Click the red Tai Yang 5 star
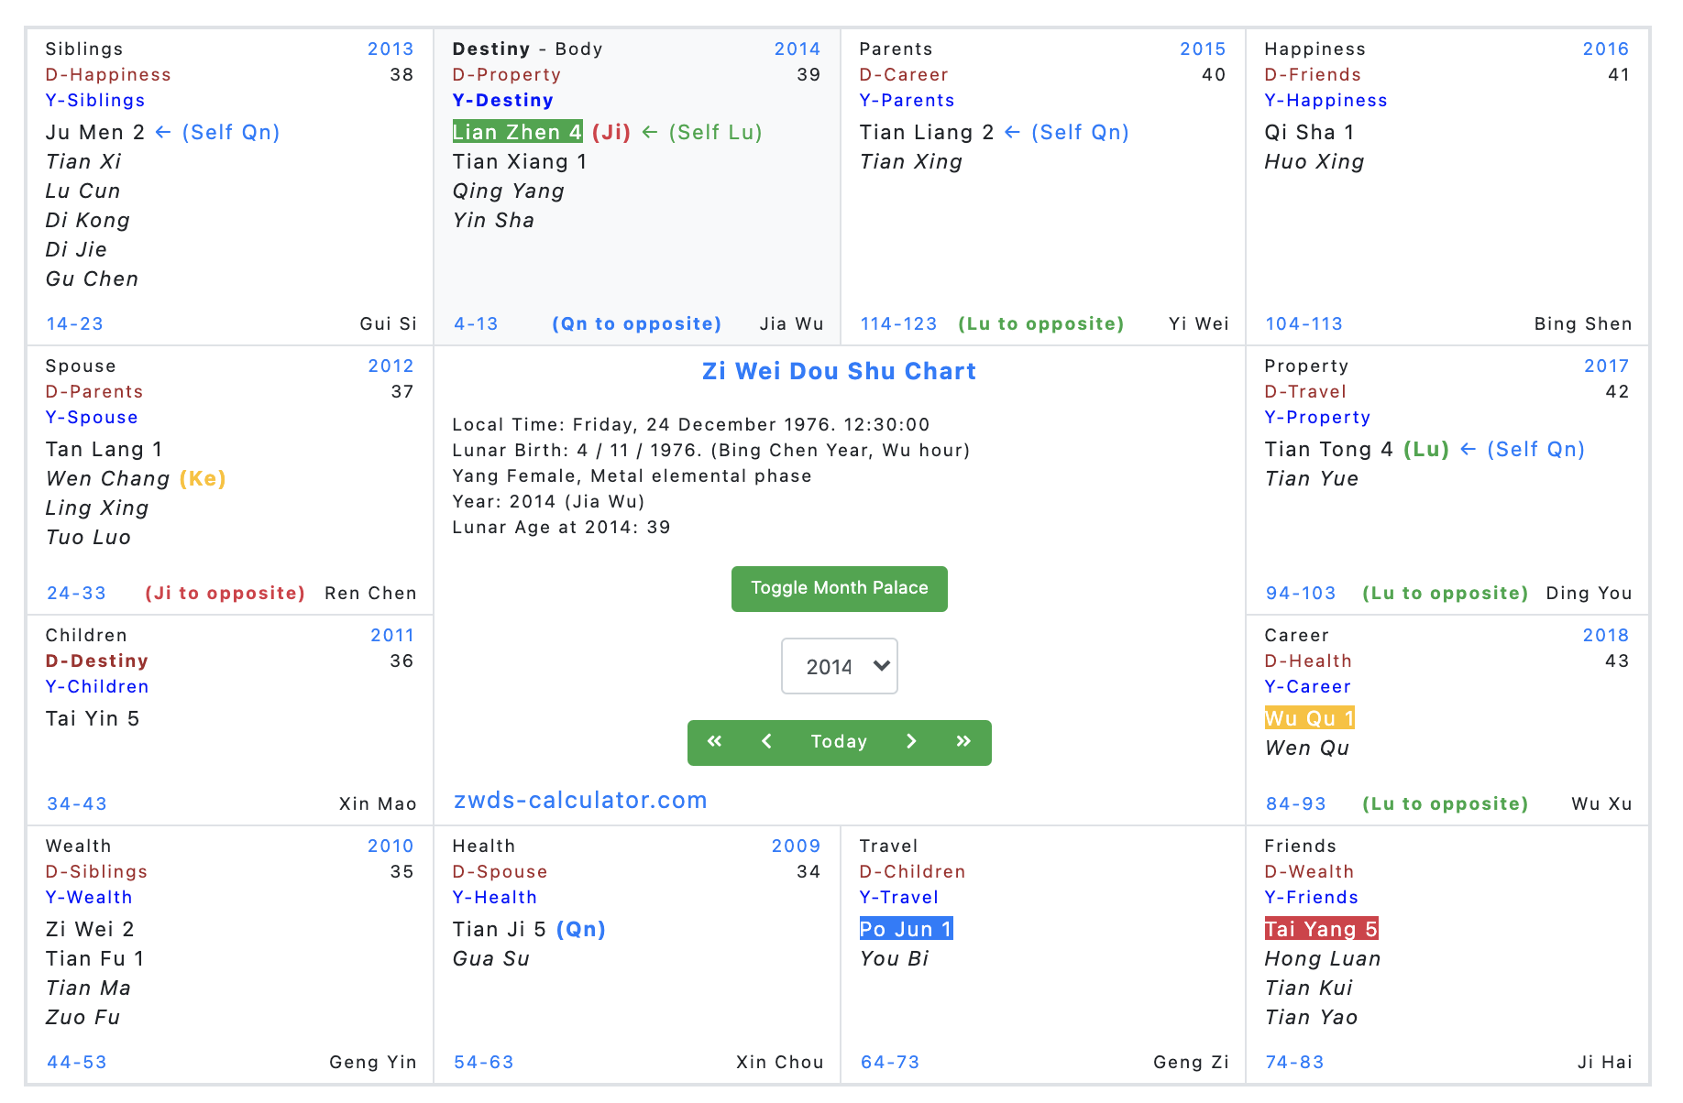Screen dimensions: 1683x1103 click(1321, 929)
